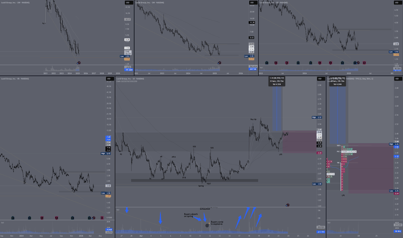Open the upcoming May 2025 earnings marker on 4h chart
Image resolution: width=403 pixels, height=238 pixels.
[x=102, y=218]
